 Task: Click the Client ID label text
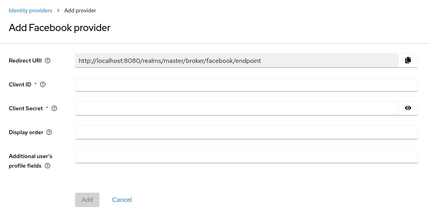20,84
